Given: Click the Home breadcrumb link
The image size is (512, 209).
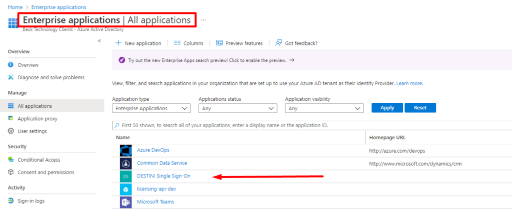Looking at the screenshot, I should [15, 7].
